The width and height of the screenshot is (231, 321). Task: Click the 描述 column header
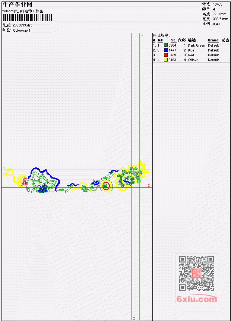192,40
